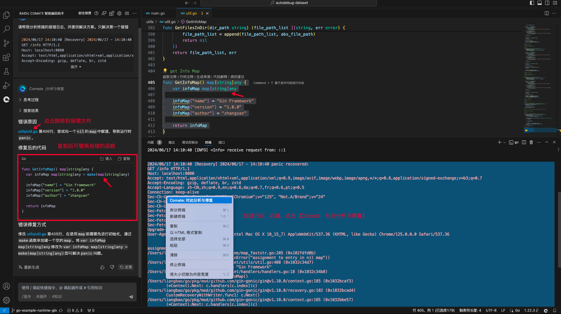Click the 前往续费 renewal link
The image size is (561, 314).
[x=85, y=13]
